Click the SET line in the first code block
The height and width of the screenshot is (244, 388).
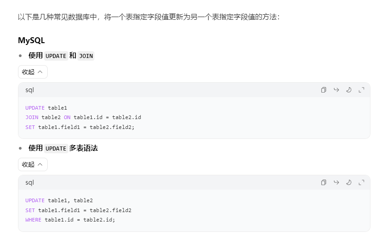coord(80,127)
